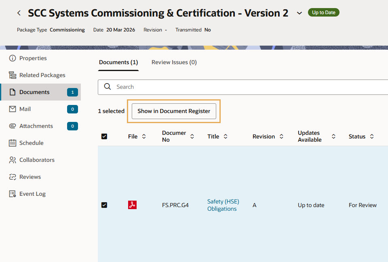Toggle the select-all header checkbox
The width and height of the screenshot is (388, 262).
[x=104, y=136]
